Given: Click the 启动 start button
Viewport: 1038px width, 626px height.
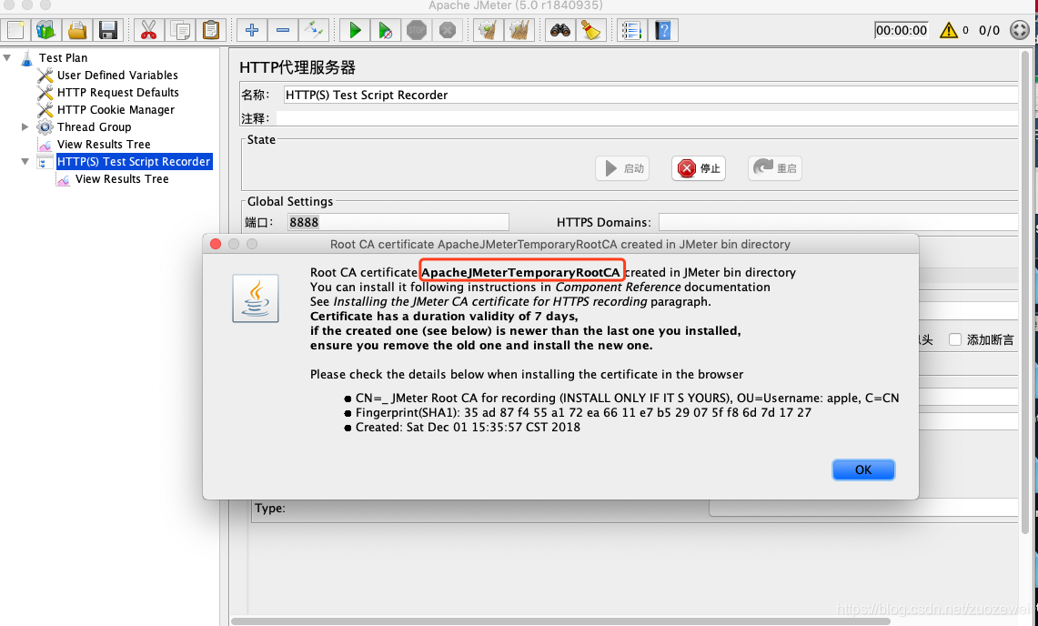Looking at the screenshot, I should (x=622, y=168).
